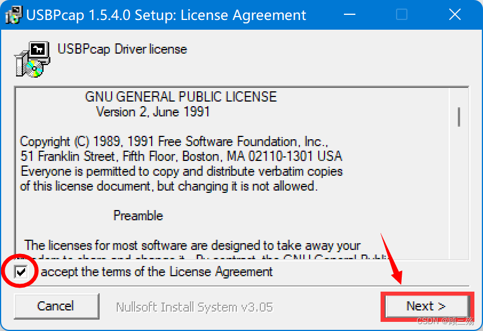Click the 'GNU GENERAL PUBLIC LICENSE' heading
The width and height of the screenshot is (483, 331).
[181, 96]
